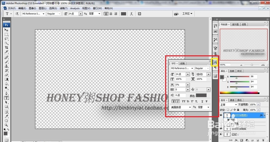Switch to the 段落 tab
Viewport: 270px width, 142px height.
[x=183, y=63]
